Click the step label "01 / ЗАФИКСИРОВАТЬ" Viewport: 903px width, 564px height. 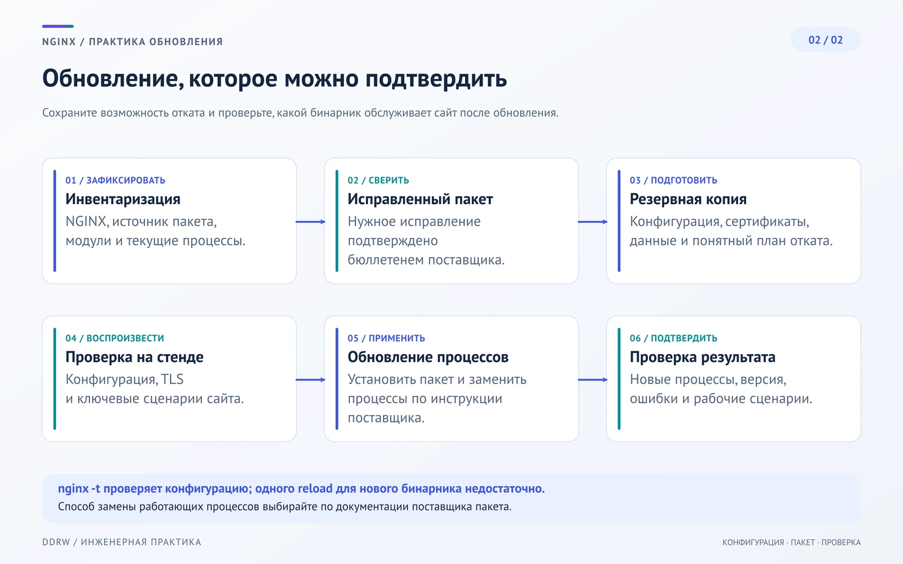click(x=115, y=180)
